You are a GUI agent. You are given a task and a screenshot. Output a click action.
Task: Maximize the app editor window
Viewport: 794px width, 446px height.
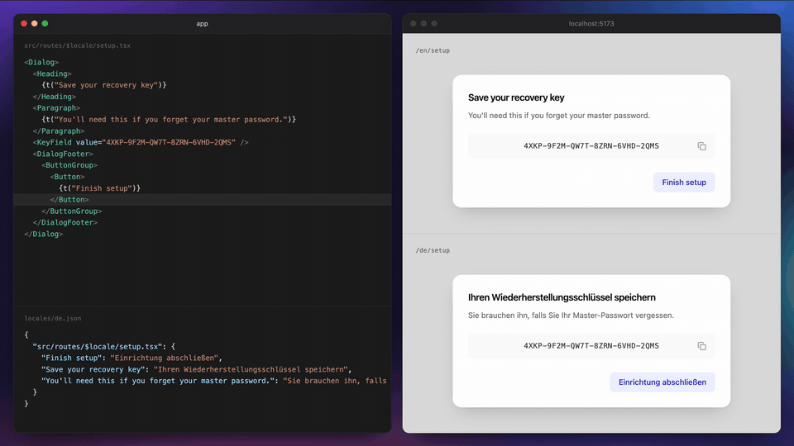(x=45, y=23)
